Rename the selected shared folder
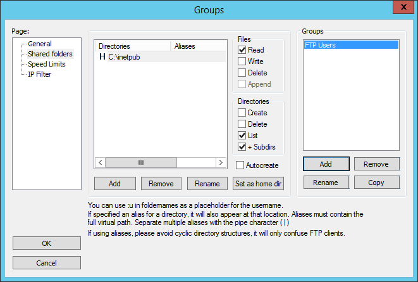The height and width of the screenshot is (282, 418). click(x=207, y=184)
